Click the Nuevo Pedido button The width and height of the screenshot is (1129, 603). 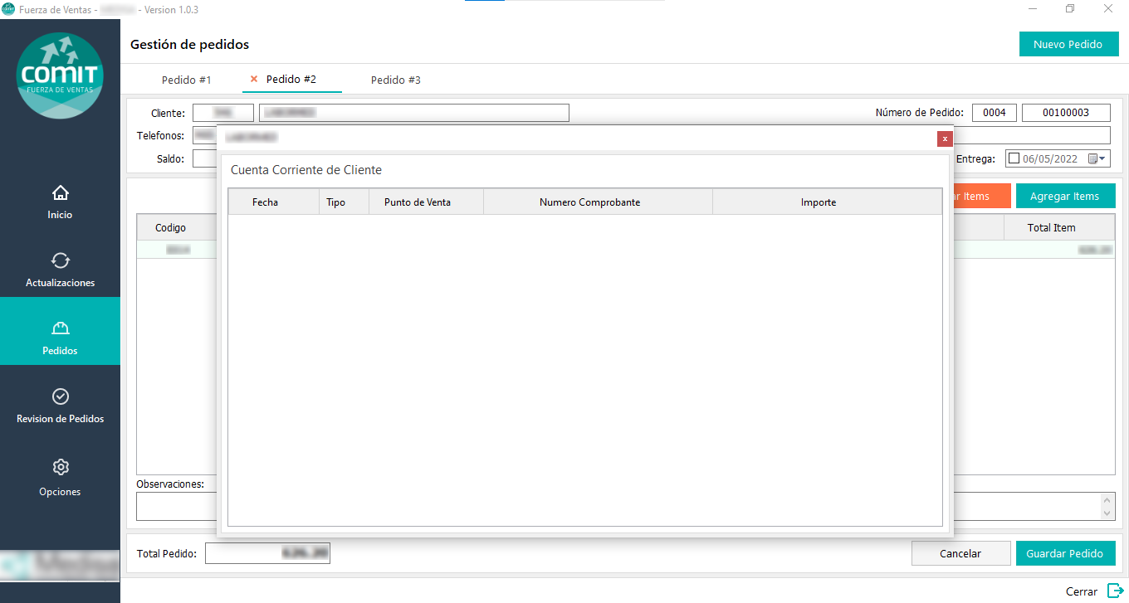pos(1068,45)
